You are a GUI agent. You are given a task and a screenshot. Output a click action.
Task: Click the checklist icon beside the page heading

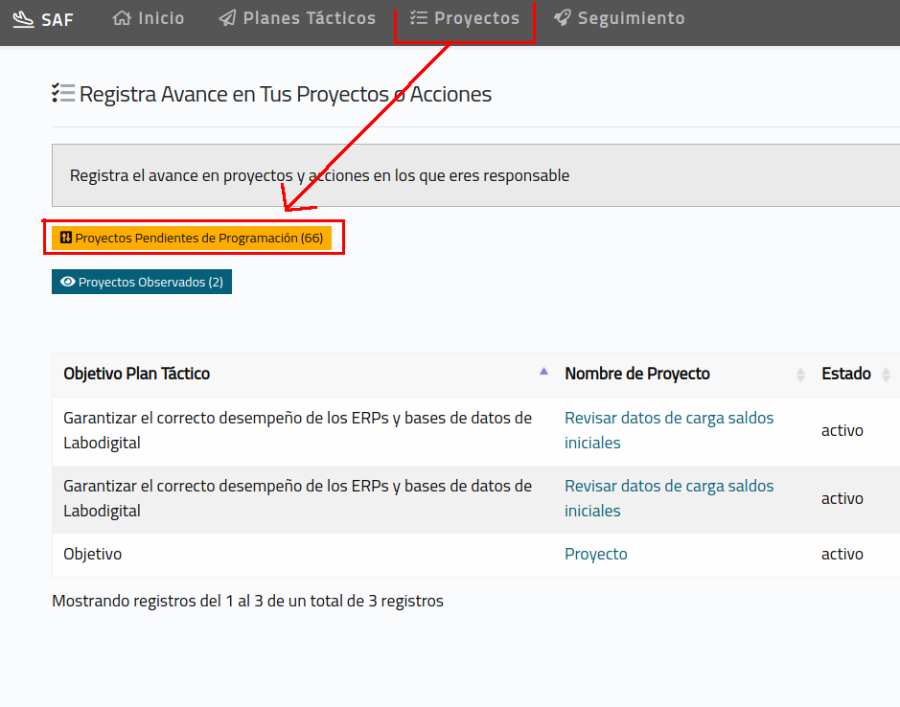pyautogui.click(x=63, y=93)
